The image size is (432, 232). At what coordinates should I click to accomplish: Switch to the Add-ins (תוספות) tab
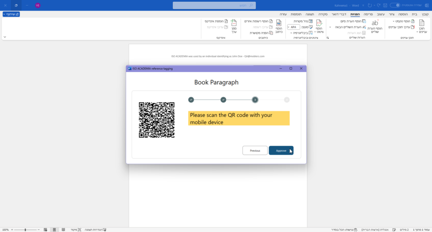(296, 14)
